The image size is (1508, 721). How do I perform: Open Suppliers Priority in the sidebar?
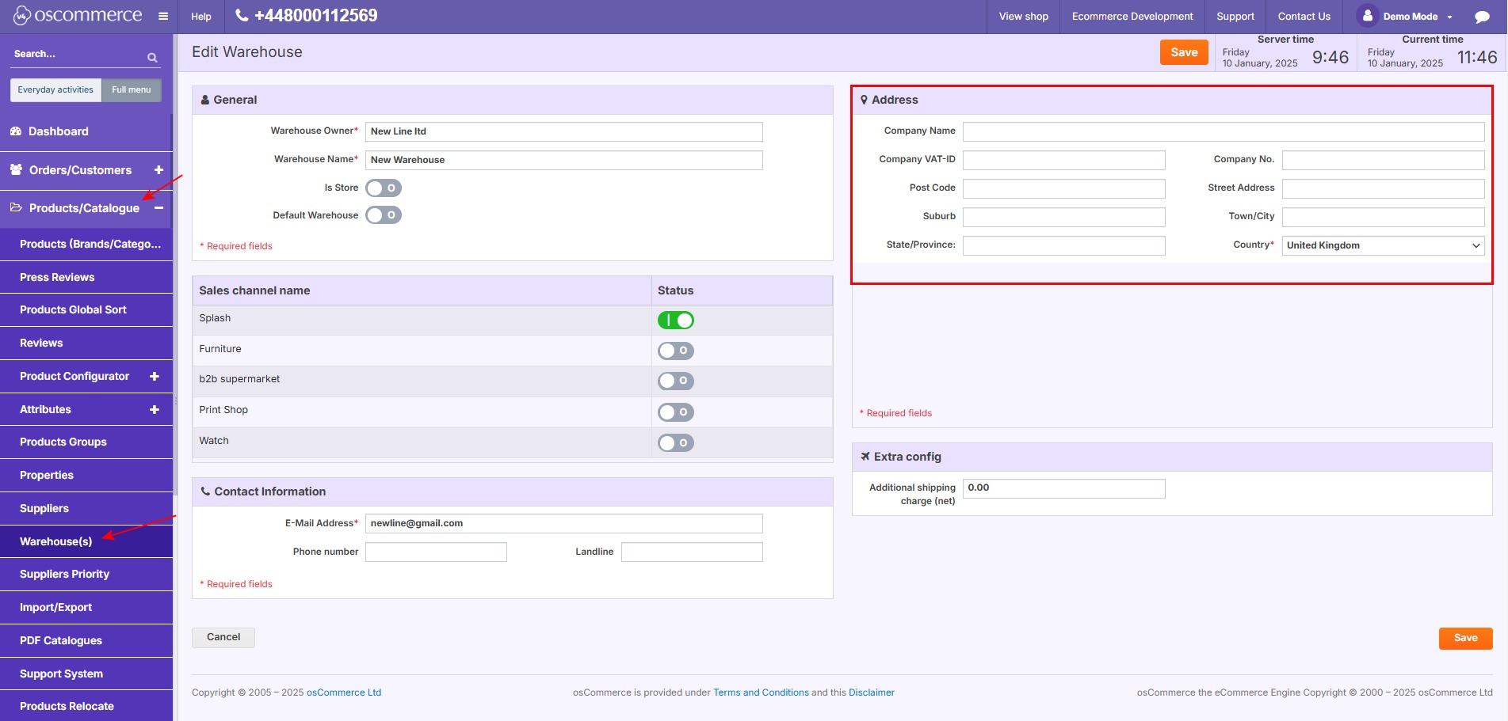click(x=65, y=575)
